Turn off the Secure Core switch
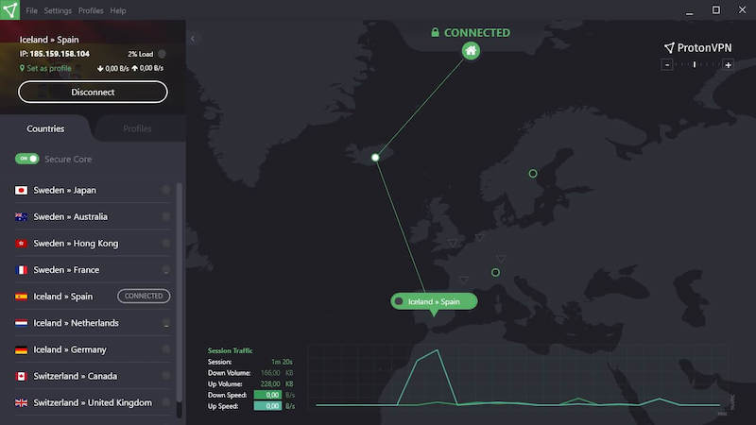Viewport: 756px width, 425px height. pos(27,159)
